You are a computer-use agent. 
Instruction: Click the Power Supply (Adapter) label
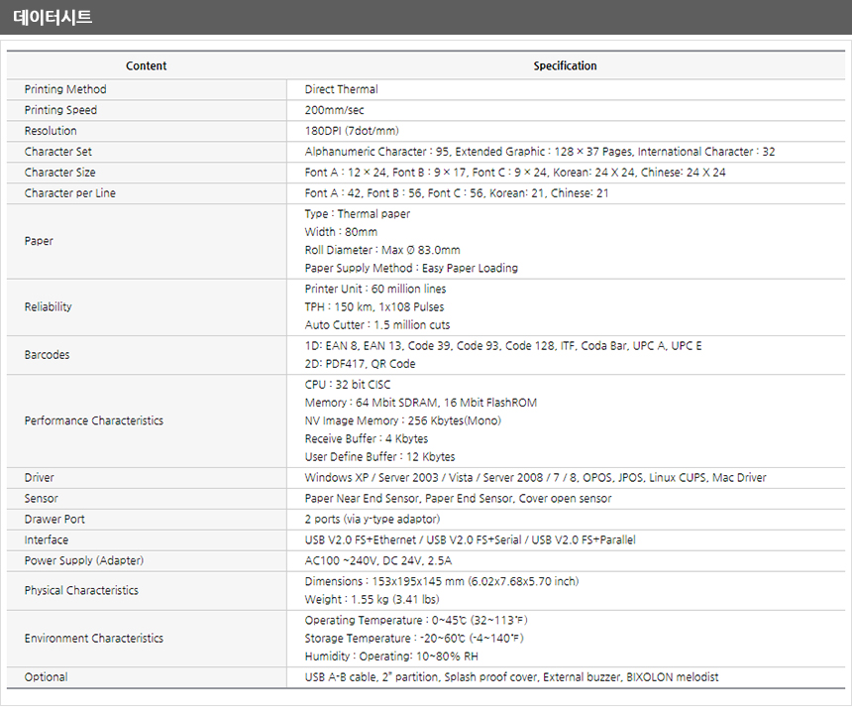(x=86, y=560)
